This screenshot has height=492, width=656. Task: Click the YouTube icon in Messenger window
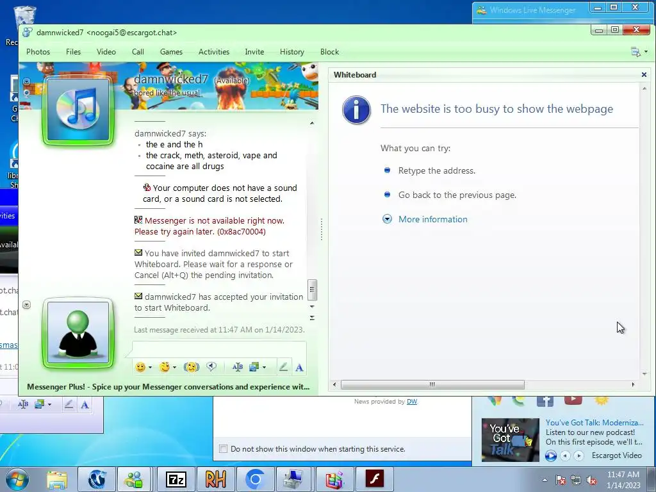coord(573,400)
